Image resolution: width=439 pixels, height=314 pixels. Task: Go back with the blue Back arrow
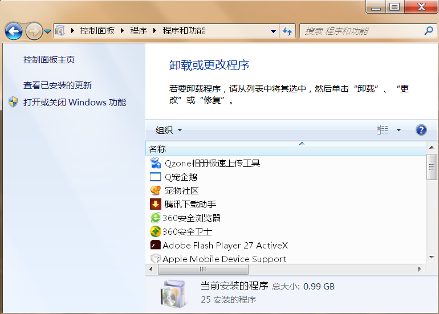[14, 31]
